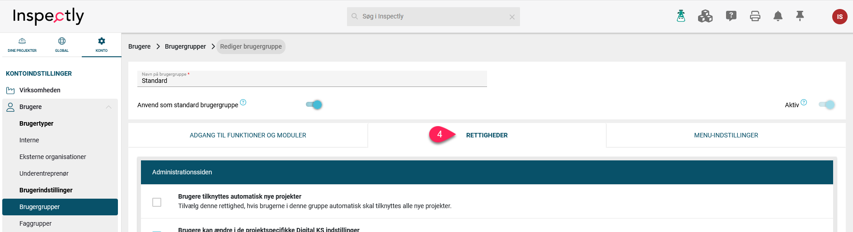Toggle Anvend som standard brugergruppe switch
This screenshot has height=232, width=853.
(x=314, y=105)
